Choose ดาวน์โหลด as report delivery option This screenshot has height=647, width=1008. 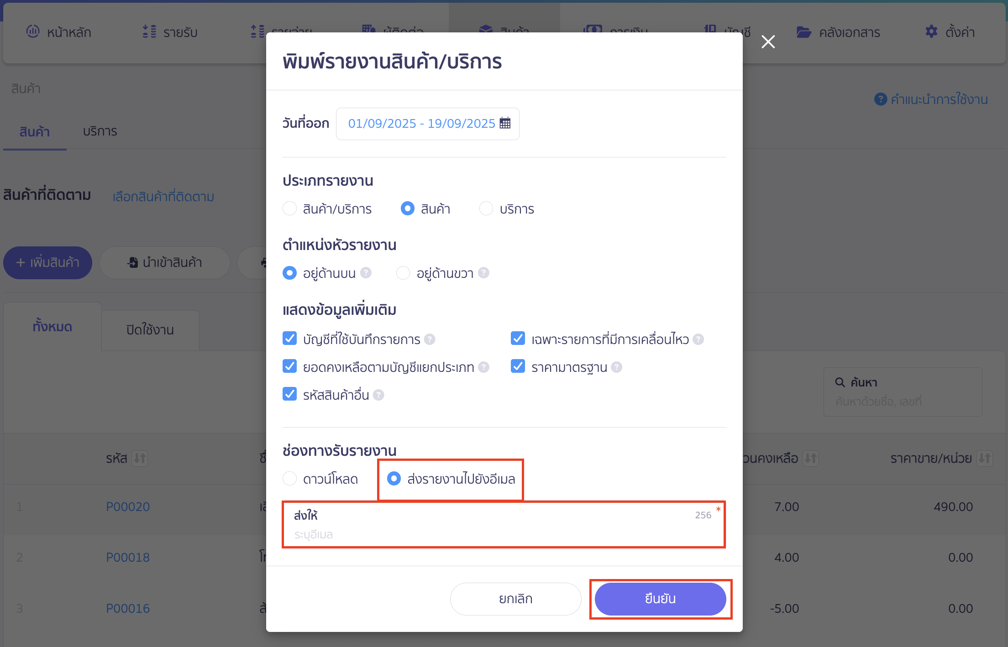pyautogui.click(x=289, y=479)
